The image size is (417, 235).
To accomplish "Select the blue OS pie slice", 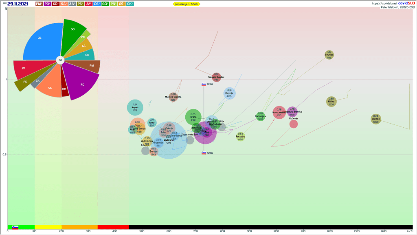I will (x=40, y=39).
